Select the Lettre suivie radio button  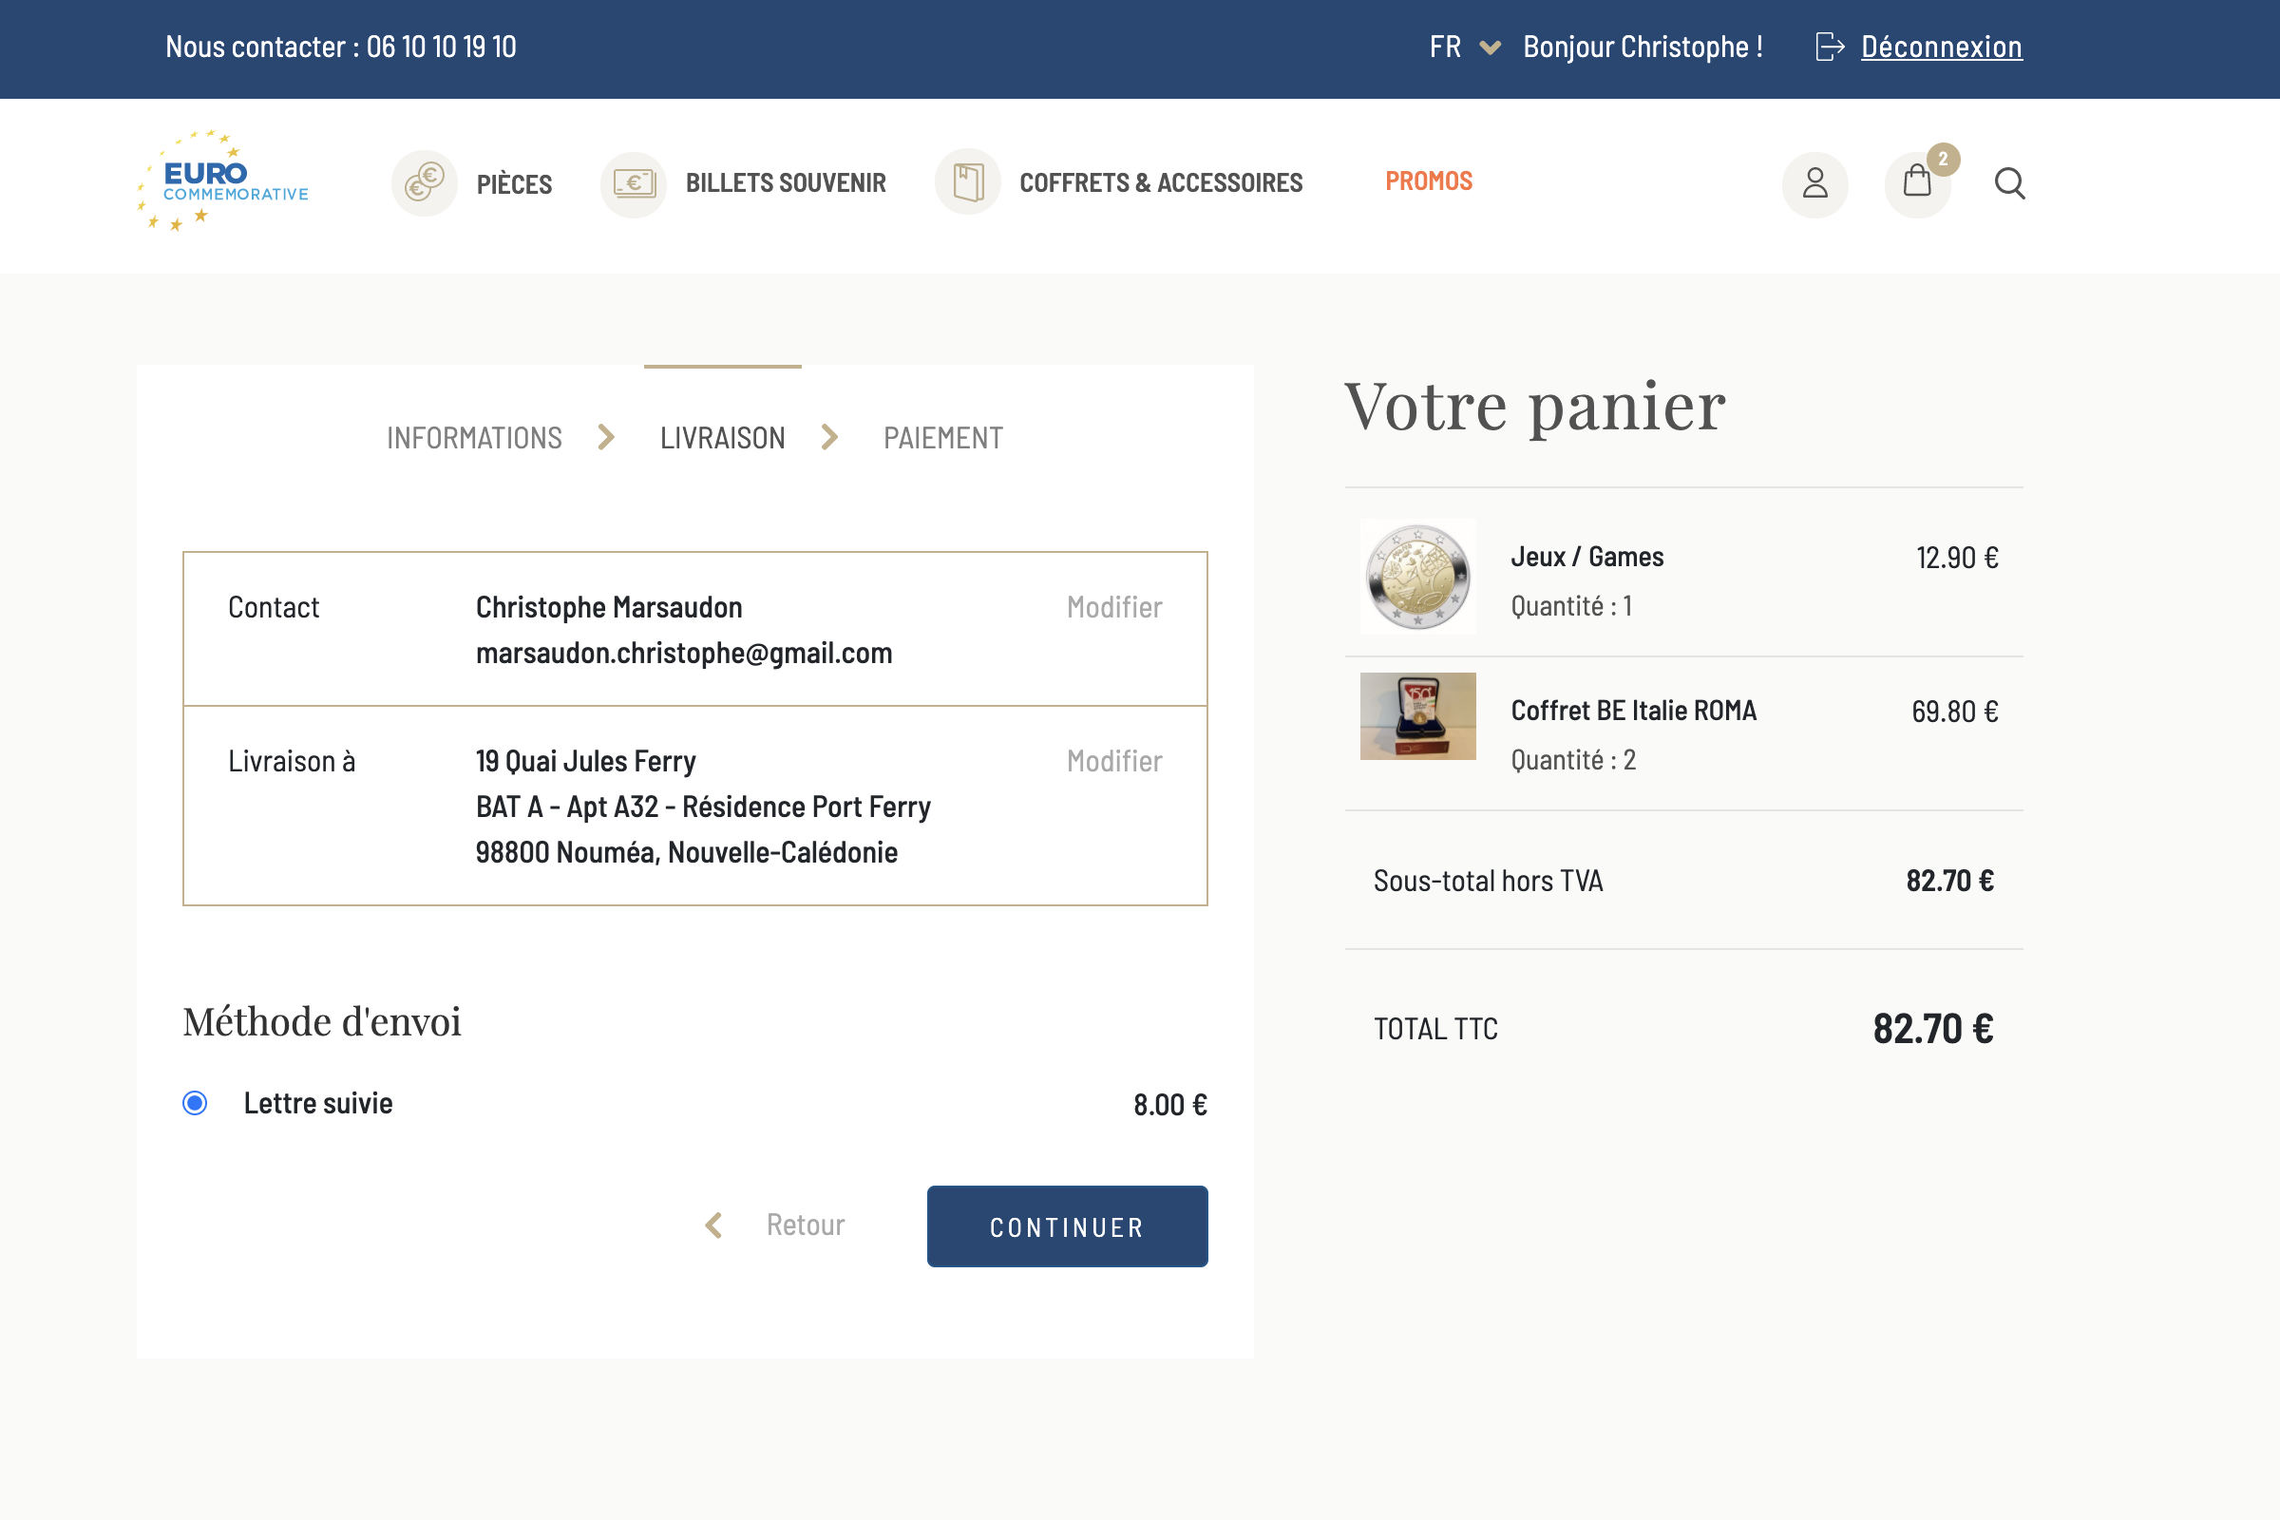[195, 1103]
